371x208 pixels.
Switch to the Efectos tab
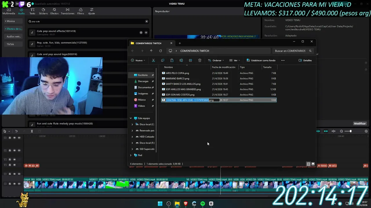(x=54, y=12)
